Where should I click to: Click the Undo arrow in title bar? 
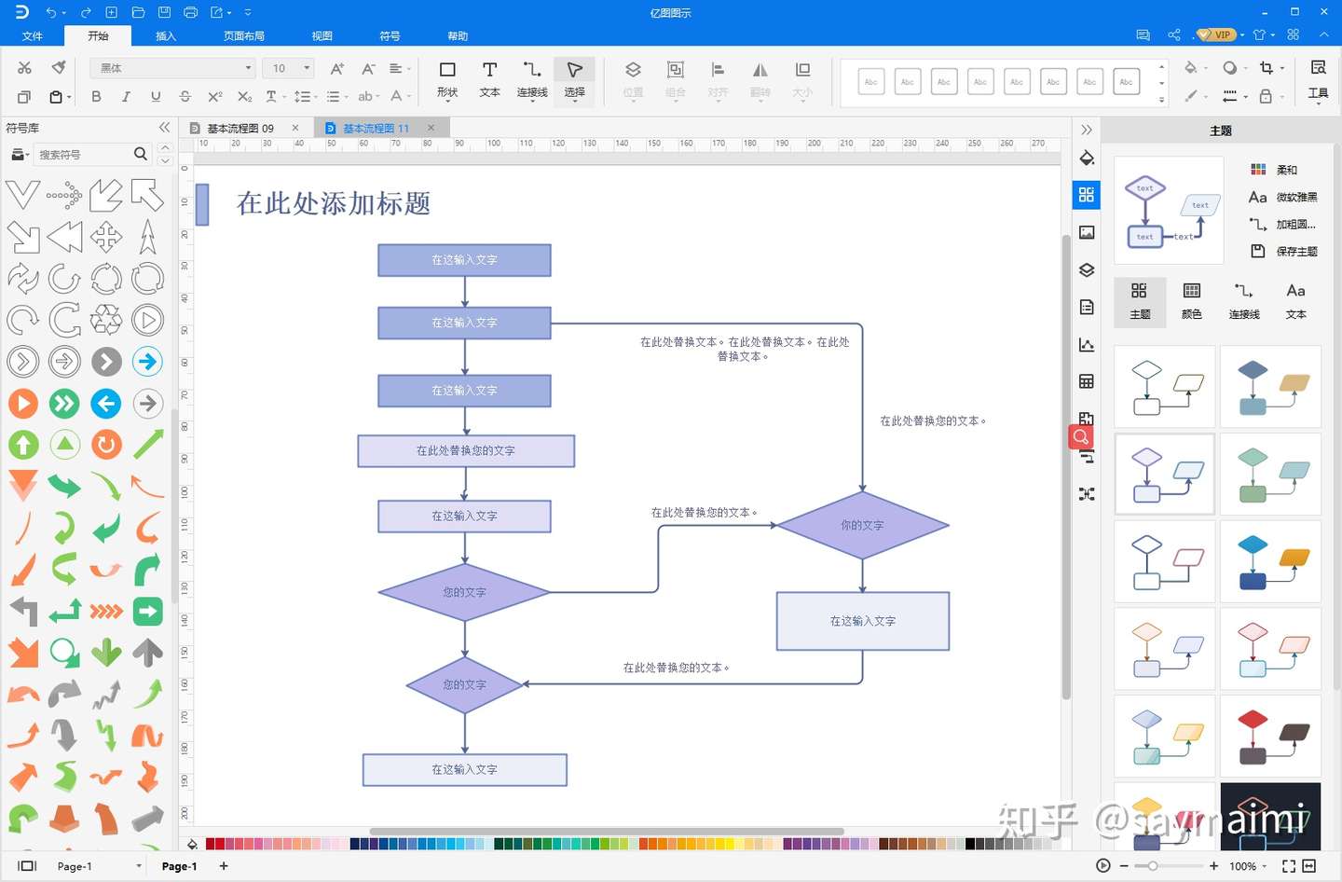[x=51, y=12]
